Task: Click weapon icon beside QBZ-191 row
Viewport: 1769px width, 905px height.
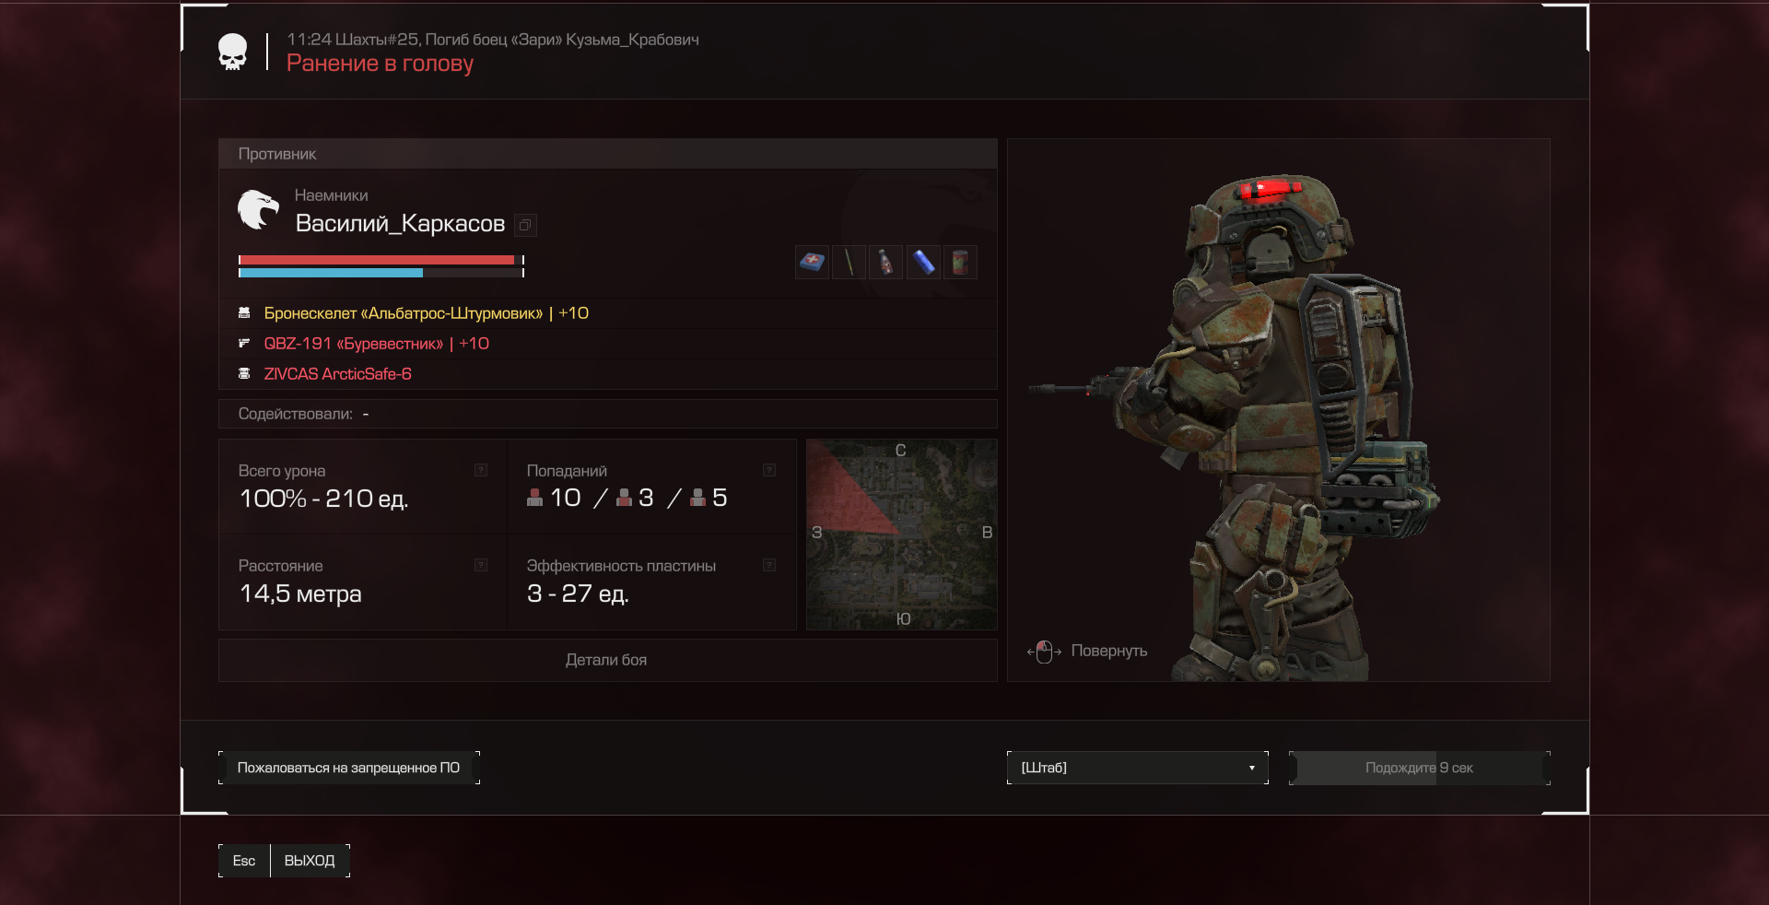Action: point(244,343)
